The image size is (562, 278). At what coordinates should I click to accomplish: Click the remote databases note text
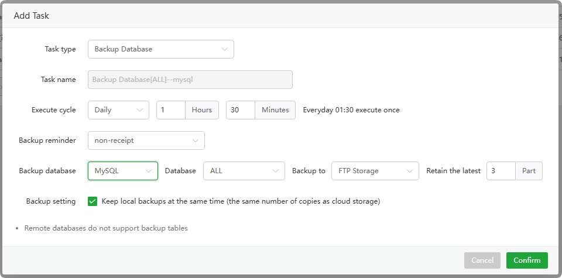[106, 228]
